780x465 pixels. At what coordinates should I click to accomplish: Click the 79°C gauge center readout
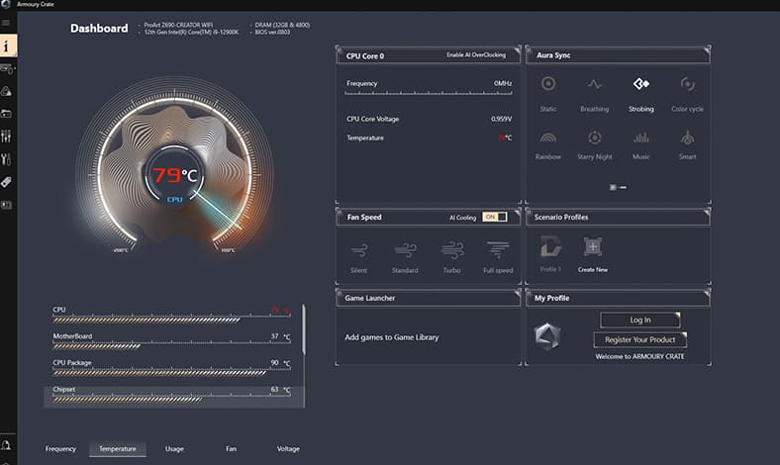(174, 175)
